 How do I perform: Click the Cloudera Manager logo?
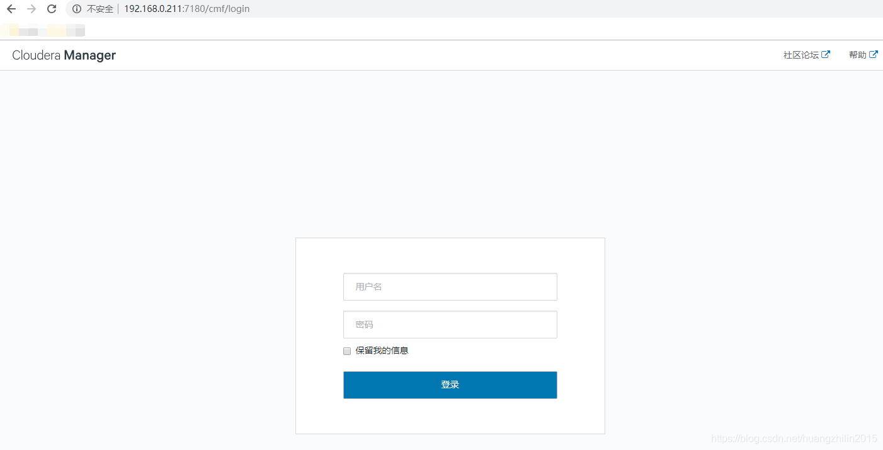tap(64, 55)
